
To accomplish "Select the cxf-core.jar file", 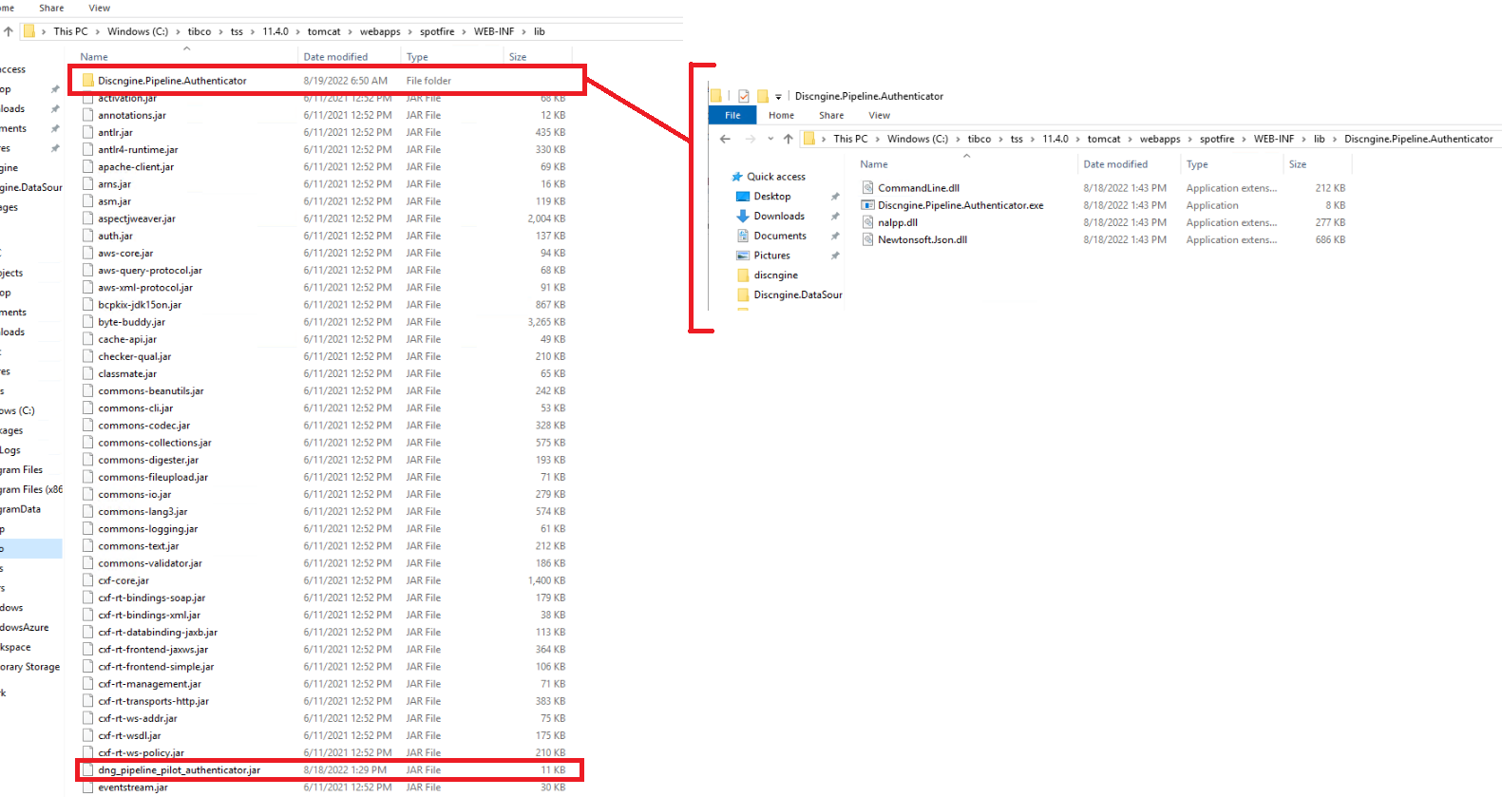I will pyautogui.click(x=124, y=580).
